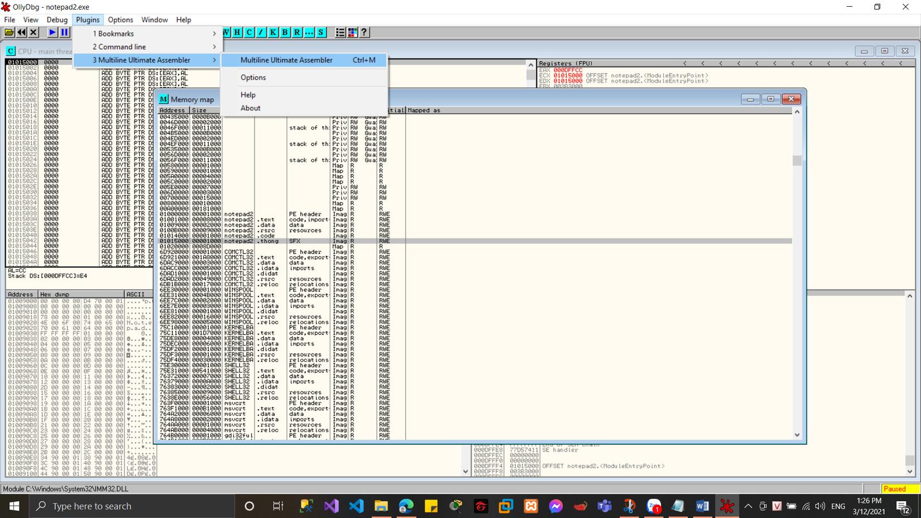Open Breakpoints window via B button
The image size is (921, 518).
285,32
